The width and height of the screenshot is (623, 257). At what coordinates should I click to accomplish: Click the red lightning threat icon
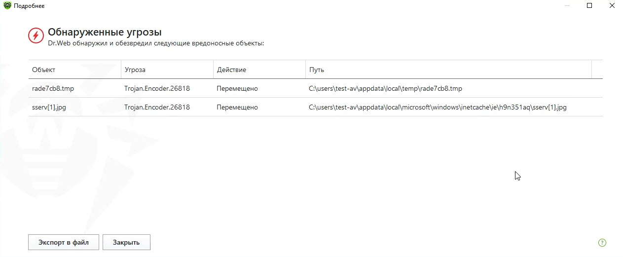(x=35, y=36)
